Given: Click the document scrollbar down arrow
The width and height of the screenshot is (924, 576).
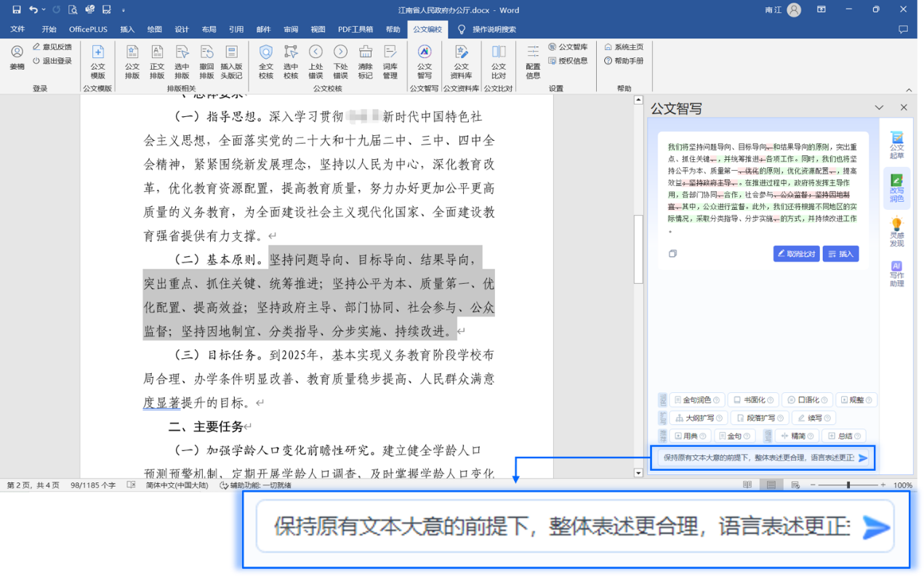Looking at the screenshot, I should [x=638, y=473].
